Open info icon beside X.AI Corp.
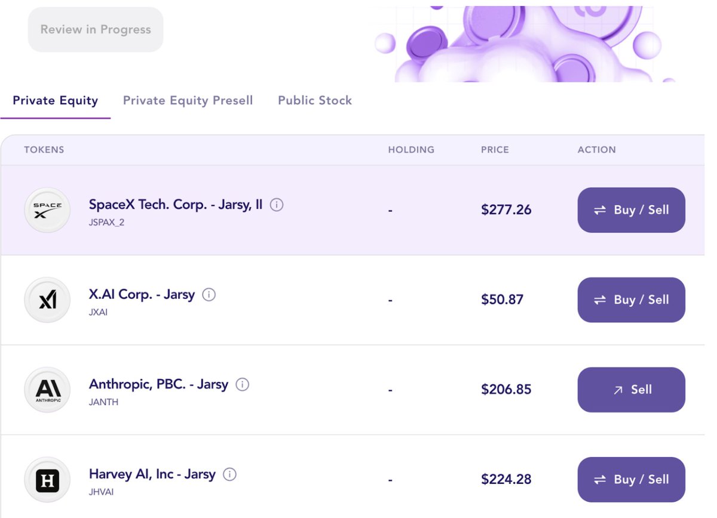Screen dimensions: 717x518 click(209, 295)
